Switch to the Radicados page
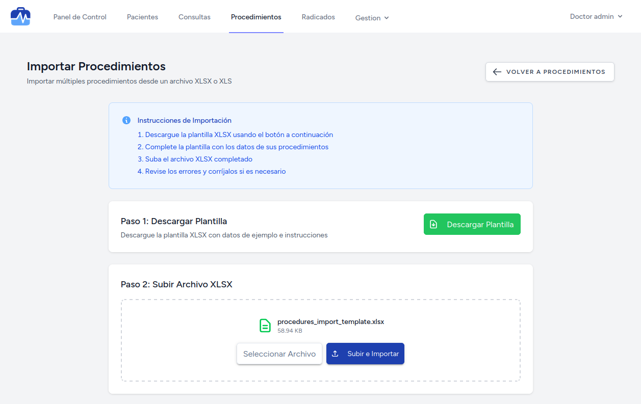The width and height of the screenshot is (641, 404). pos(318,17)
